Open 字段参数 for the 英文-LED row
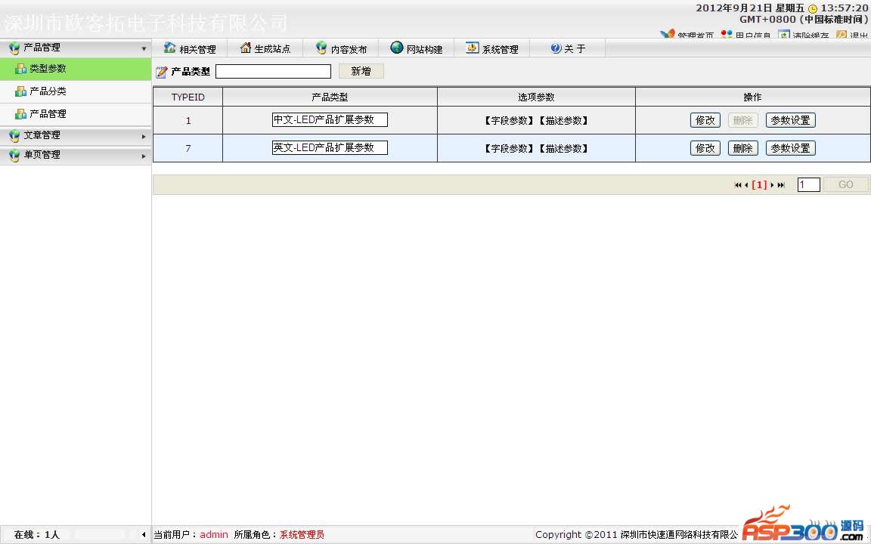871x544 pixels. click(508, 148)
